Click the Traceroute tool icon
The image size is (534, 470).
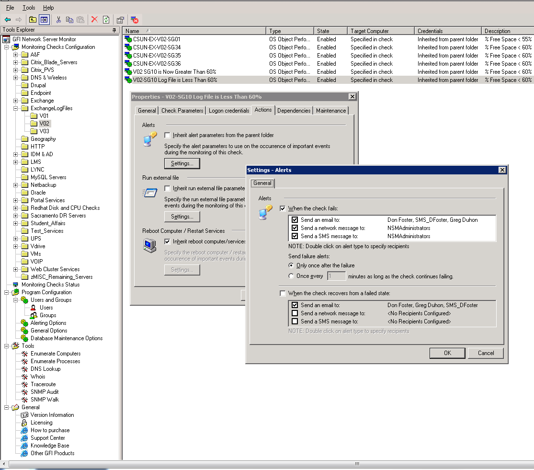(x=24, y=384)
